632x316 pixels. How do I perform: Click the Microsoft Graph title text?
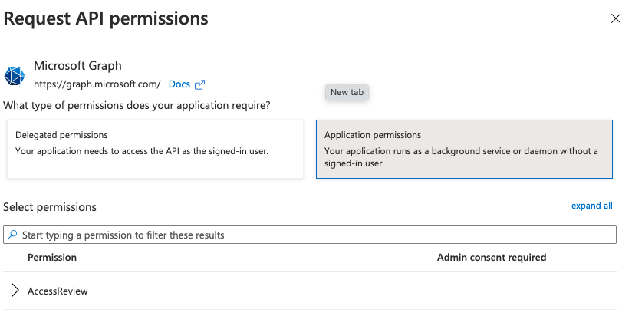pos(77,66)
